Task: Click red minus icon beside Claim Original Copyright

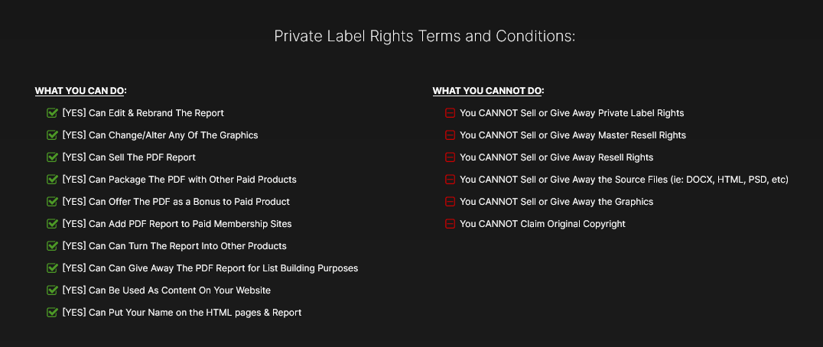Action: [x=450, y=224]
